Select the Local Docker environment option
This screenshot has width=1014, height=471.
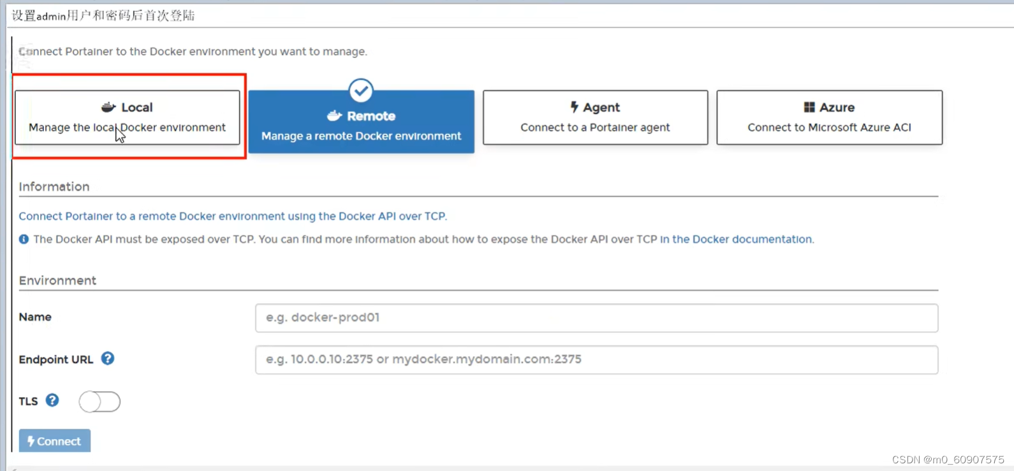(128, 117)
